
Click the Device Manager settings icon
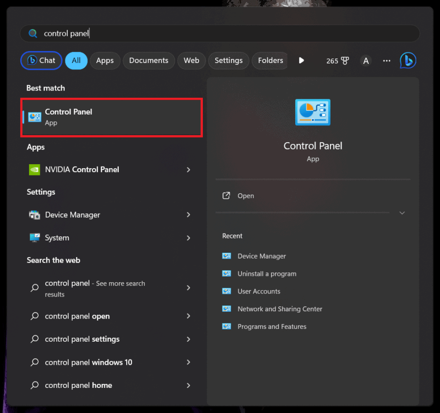(34, 215)
